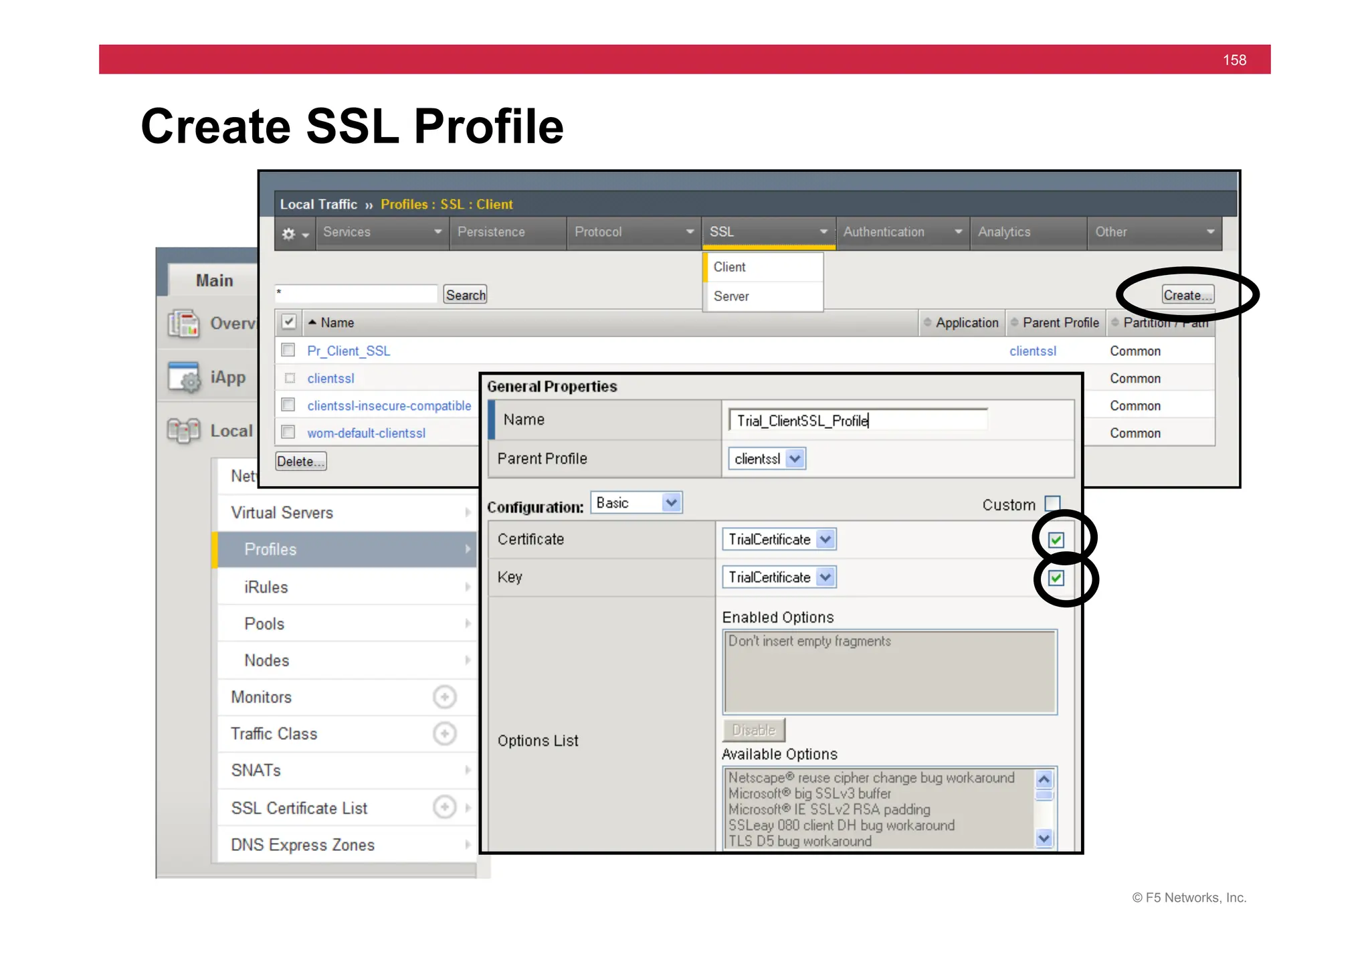Screen dimensions: 1370x968
Task: Open the Configuration Basic dropdown
Action: point(636,503)
